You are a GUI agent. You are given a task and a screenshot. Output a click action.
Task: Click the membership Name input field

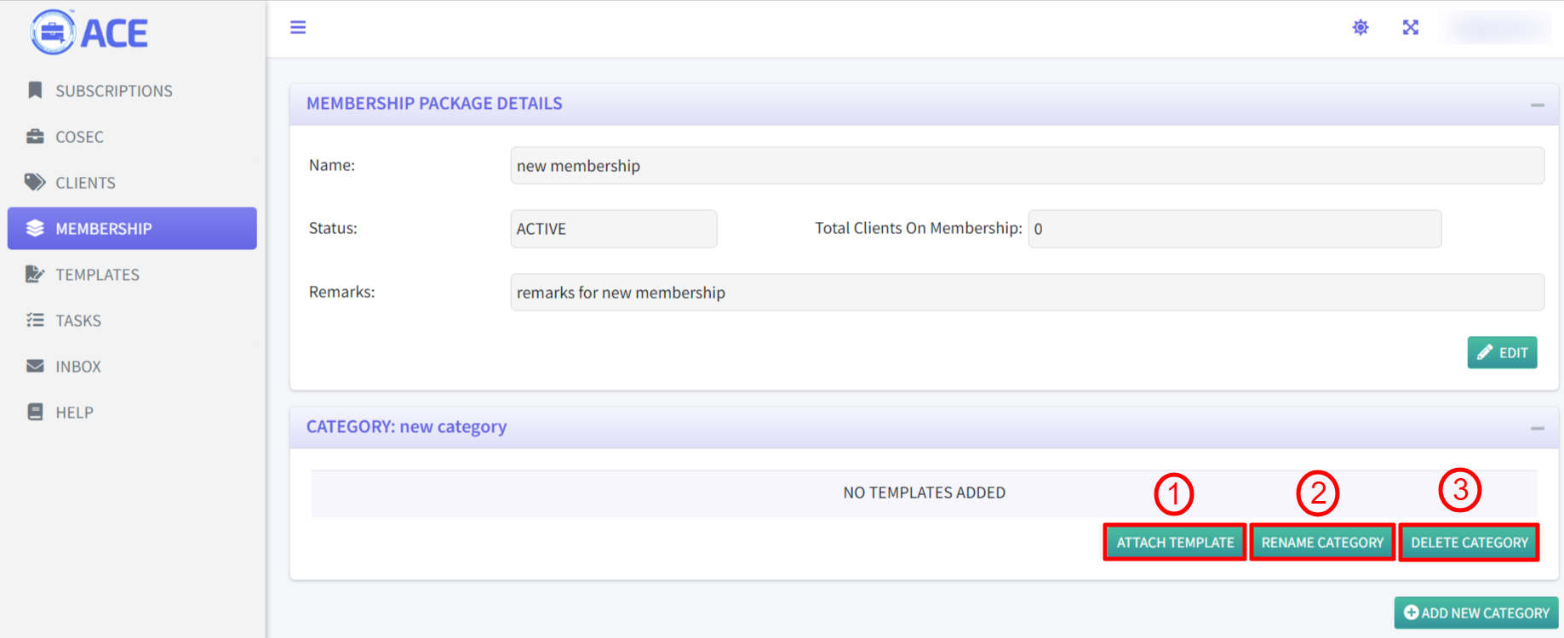pyautogui.click(x=1027, y=166)
